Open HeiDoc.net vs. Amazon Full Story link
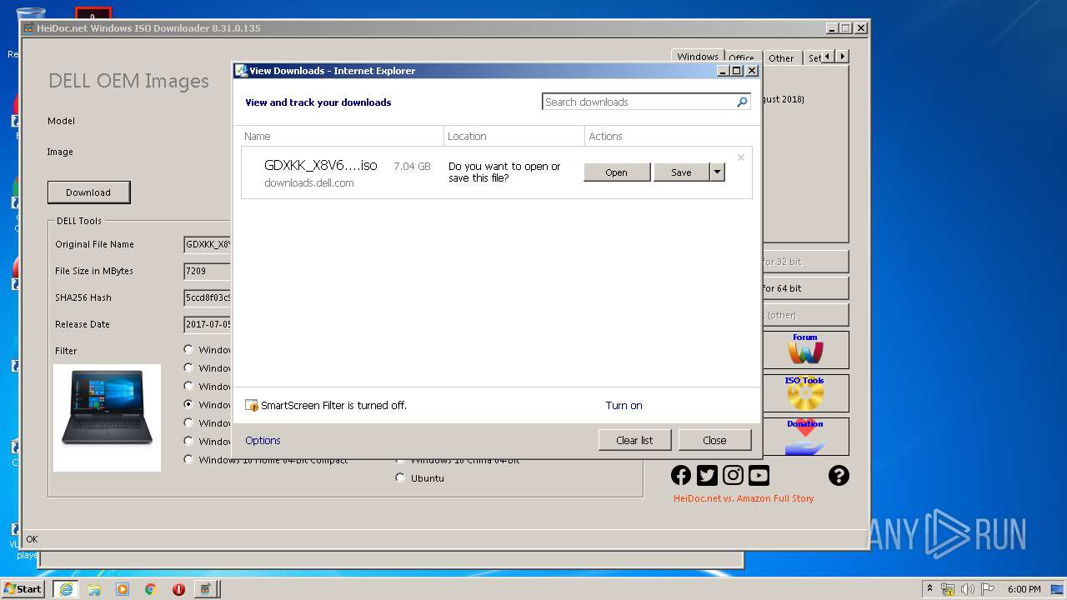Screen dimensions: 1067x600 click(x=744, y=498)
